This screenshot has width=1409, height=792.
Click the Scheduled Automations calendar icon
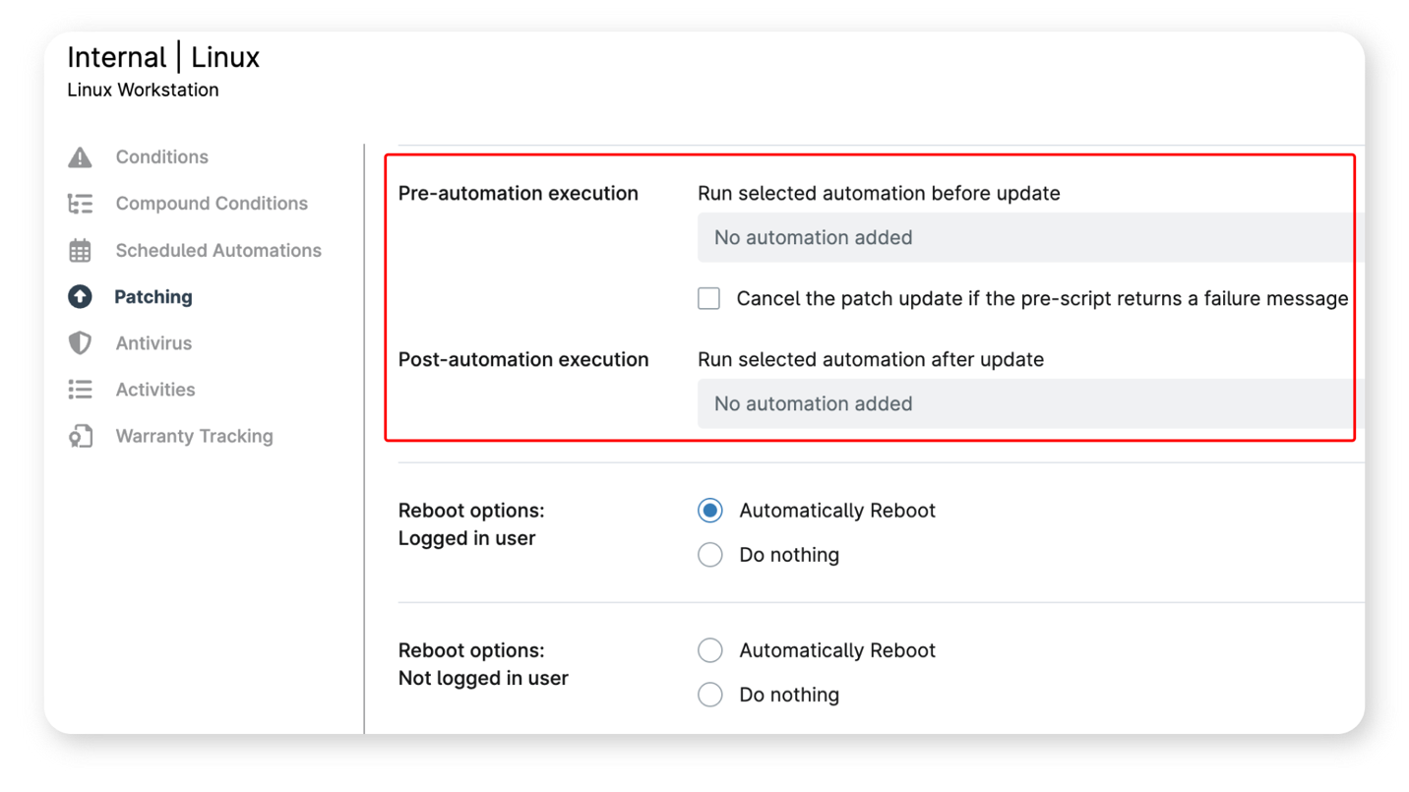[80, 250]
